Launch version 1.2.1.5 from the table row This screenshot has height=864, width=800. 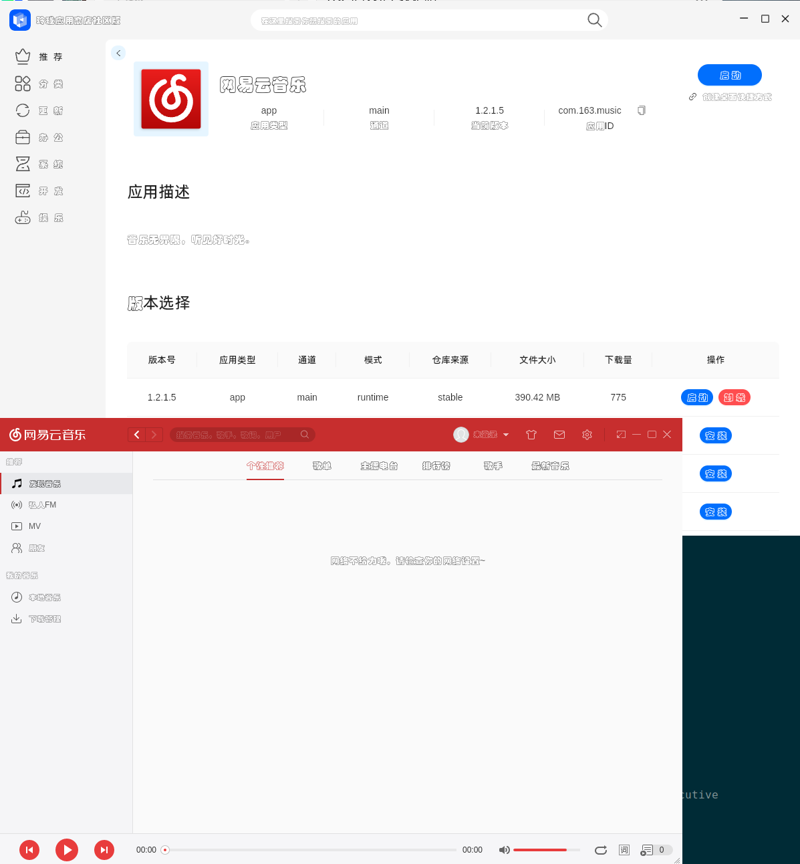tap(697, 397)
